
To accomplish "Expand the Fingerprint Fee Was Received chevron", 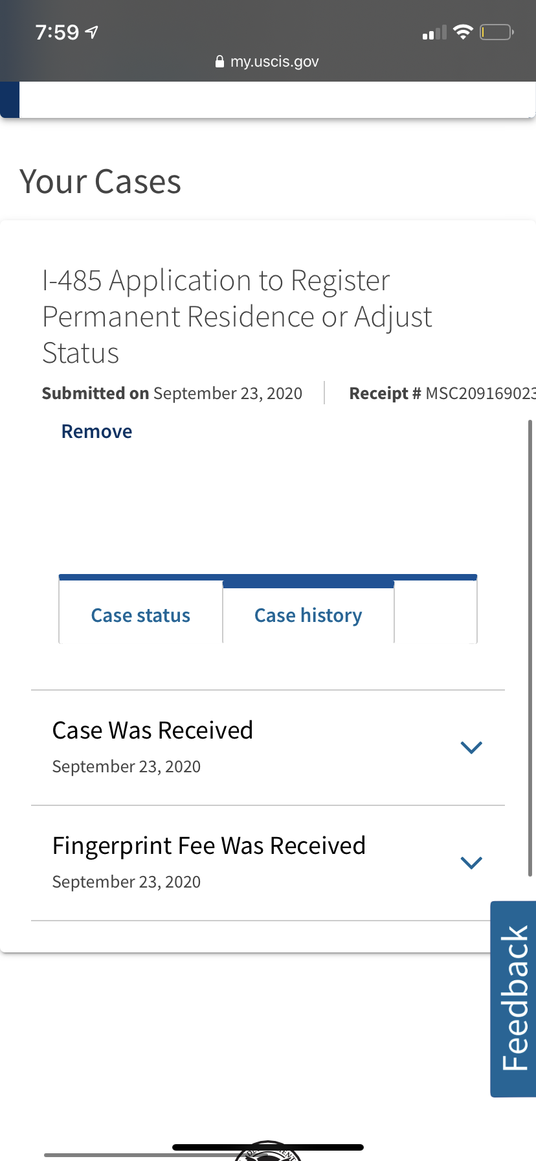I will [471, 863].
